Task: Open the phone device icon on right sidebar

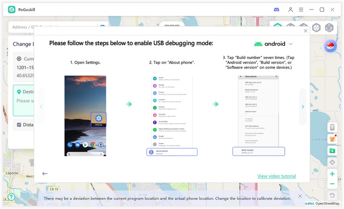Action: pyautogui.click(x=332, y=127)
